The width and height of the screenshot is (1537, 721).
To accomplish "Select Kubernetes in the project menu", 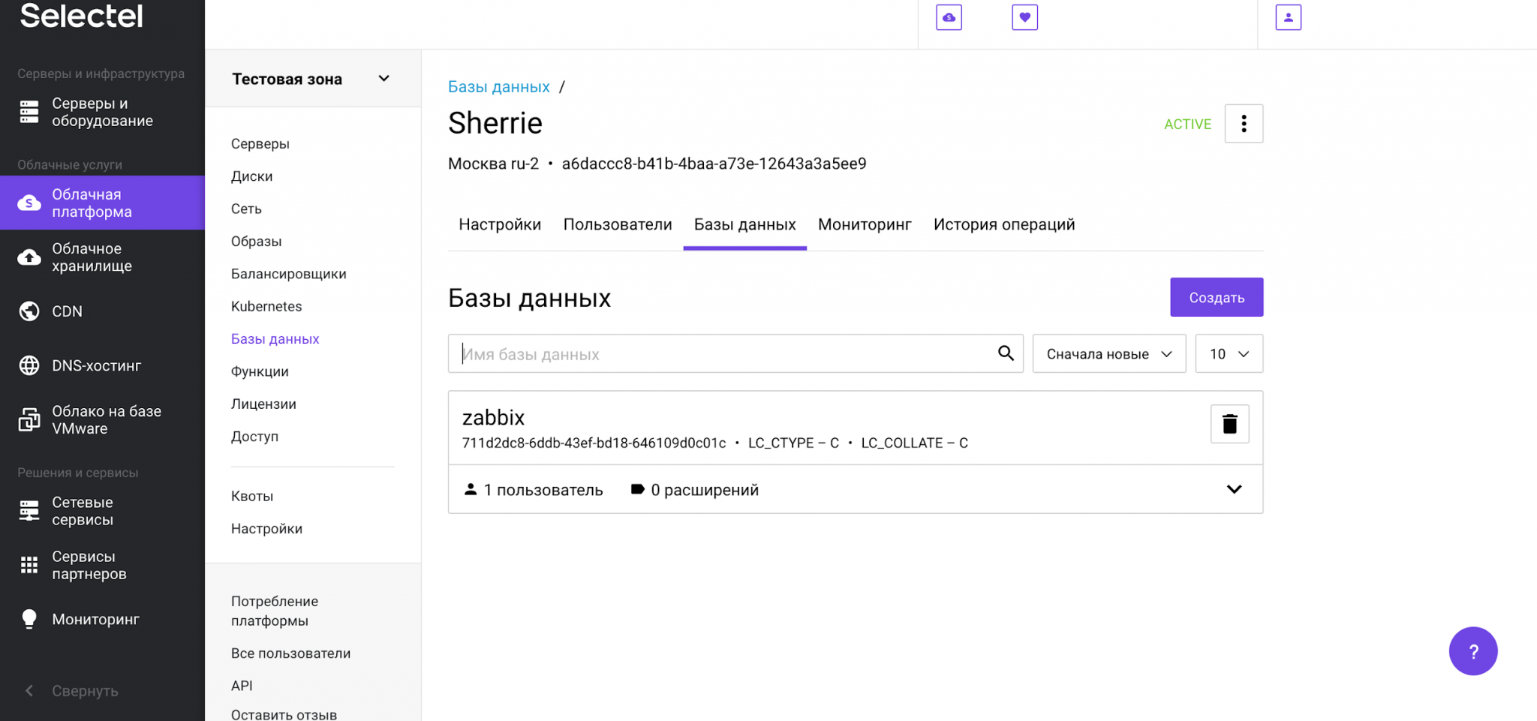I will (x=266, y=306).
